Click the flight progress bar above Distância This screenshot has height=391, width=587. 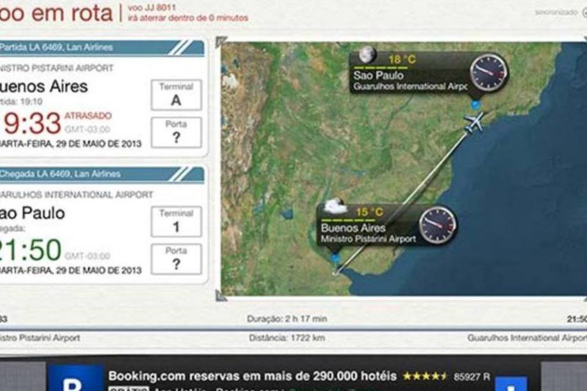[293, 330]
